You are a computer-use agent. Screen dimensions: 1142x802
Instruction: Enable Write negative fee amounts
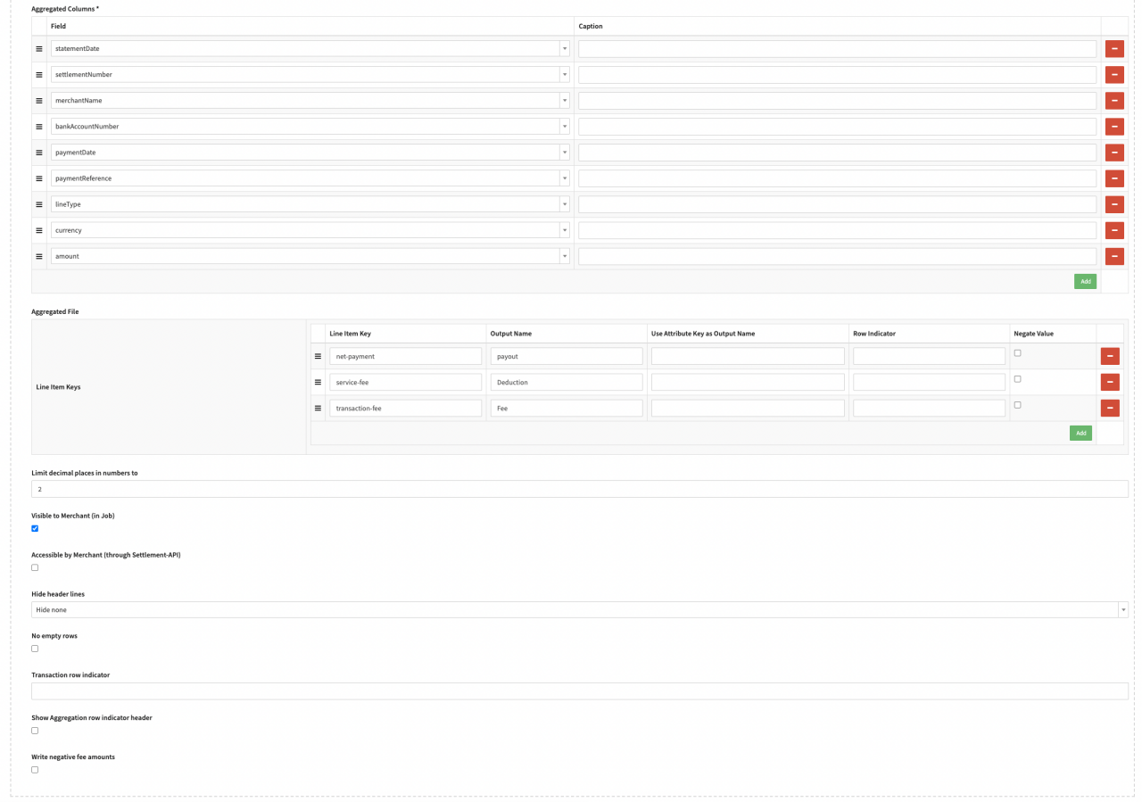pyautogui.click(x=35, y=770)
